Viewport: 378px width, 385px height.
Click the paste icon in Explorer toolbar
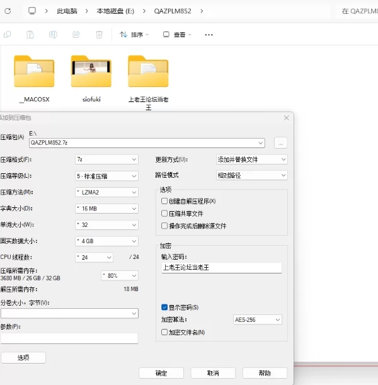tap(30, 35)
